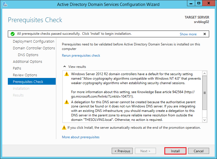This screenshot has height=159, width=217.
Task: Go to Deployment Configuration step
Action: (x=34, y=41)
